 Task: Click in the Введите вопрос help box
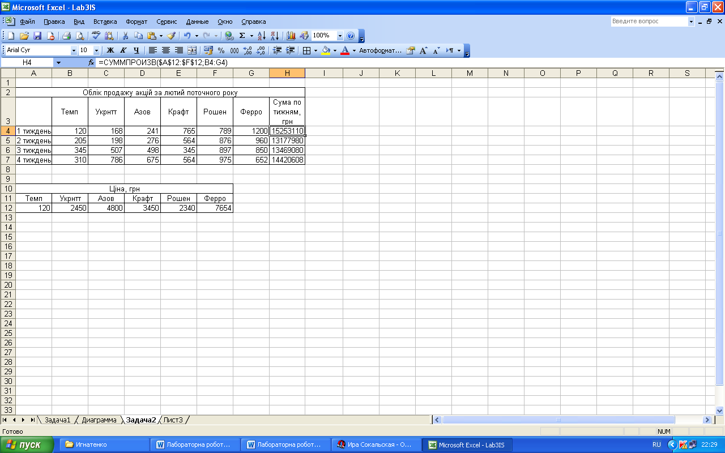[x=649, y=21]
